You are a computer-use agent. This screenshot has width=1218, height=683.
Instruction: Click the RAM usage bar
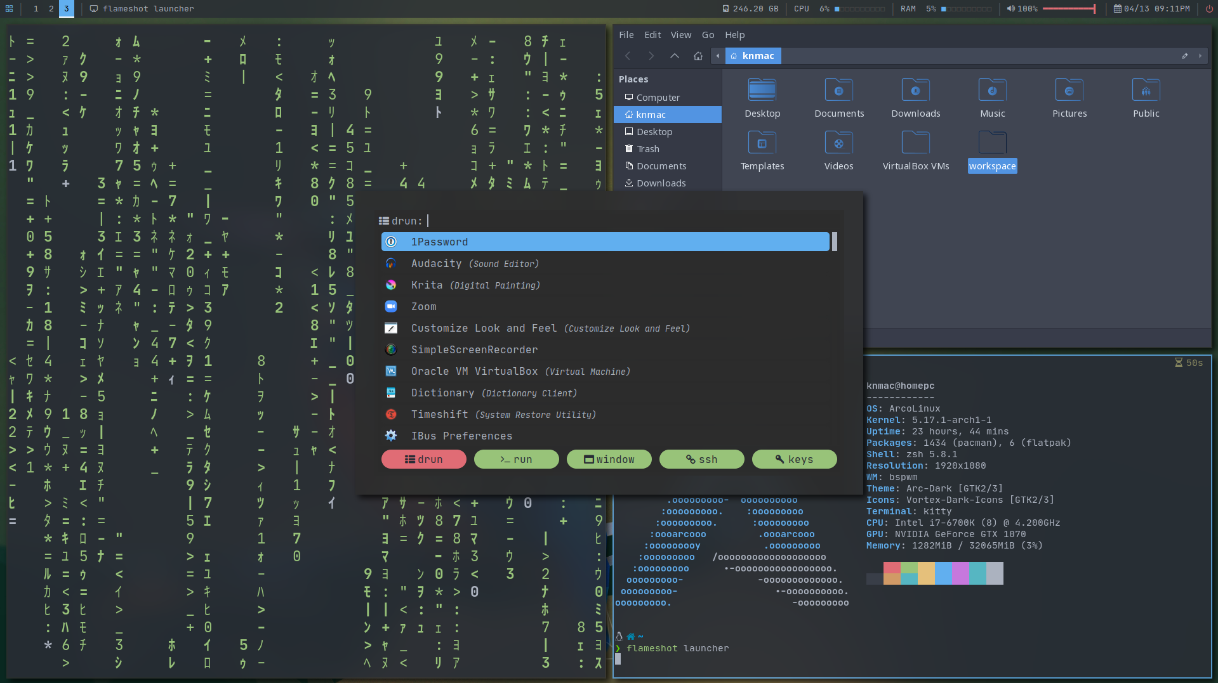tap(966, 9)
